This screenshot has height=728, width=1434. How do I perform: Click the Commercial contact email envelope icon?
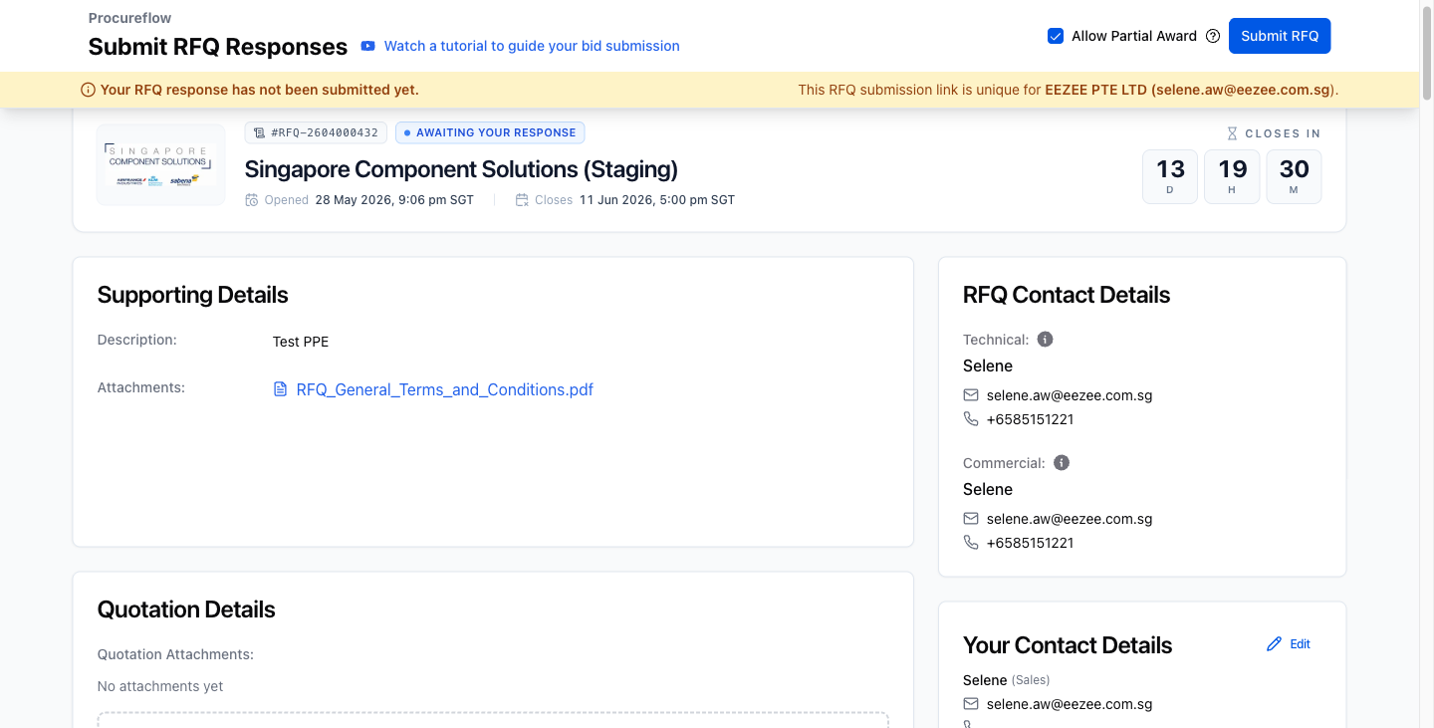click(971, 519)
